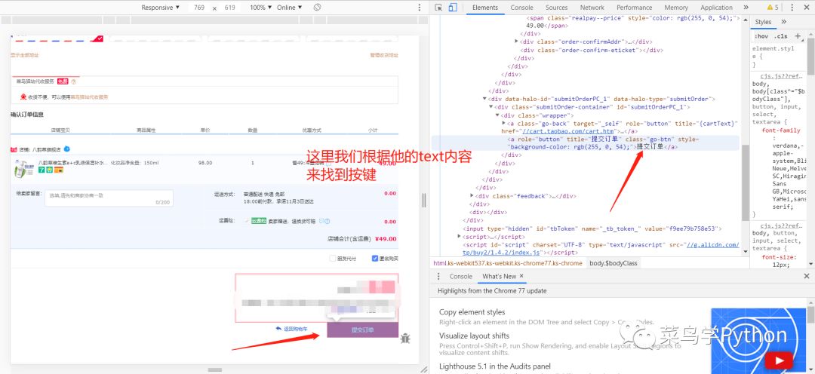Open console drawer three-dot menu
This screenshot has height=374, width=815.
tap(438, 276)
